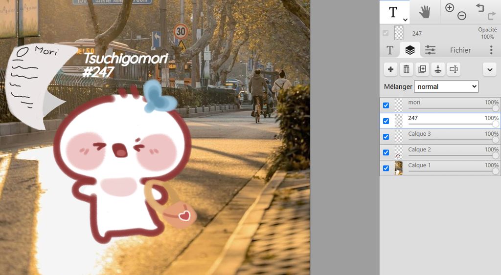Zoom out with the minus magnifier
This screenshot has height=275, width=501.
pos(462,15)
